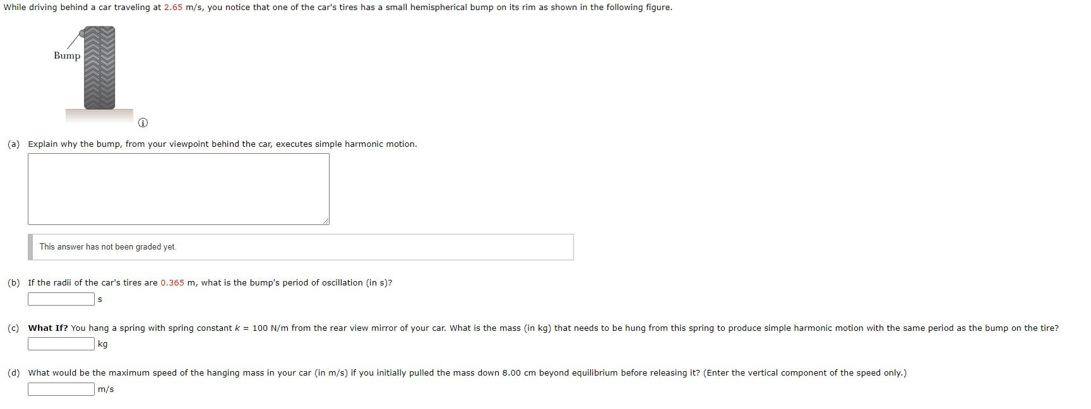Click the (b) part label
Viewport: 1091px width, 409px height.
pos(14,283)
